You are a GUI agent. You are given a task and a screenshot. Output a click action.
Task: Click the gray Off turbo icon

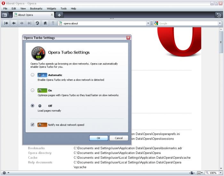[x=40, y=106]
